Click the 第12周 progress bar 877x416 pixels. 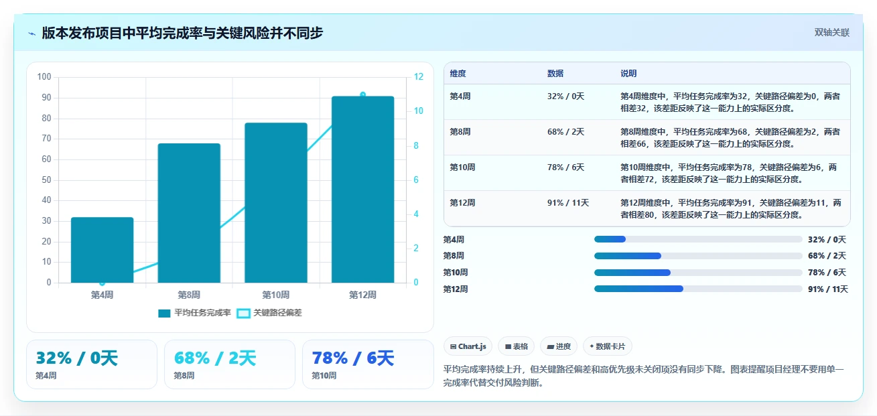698,289
